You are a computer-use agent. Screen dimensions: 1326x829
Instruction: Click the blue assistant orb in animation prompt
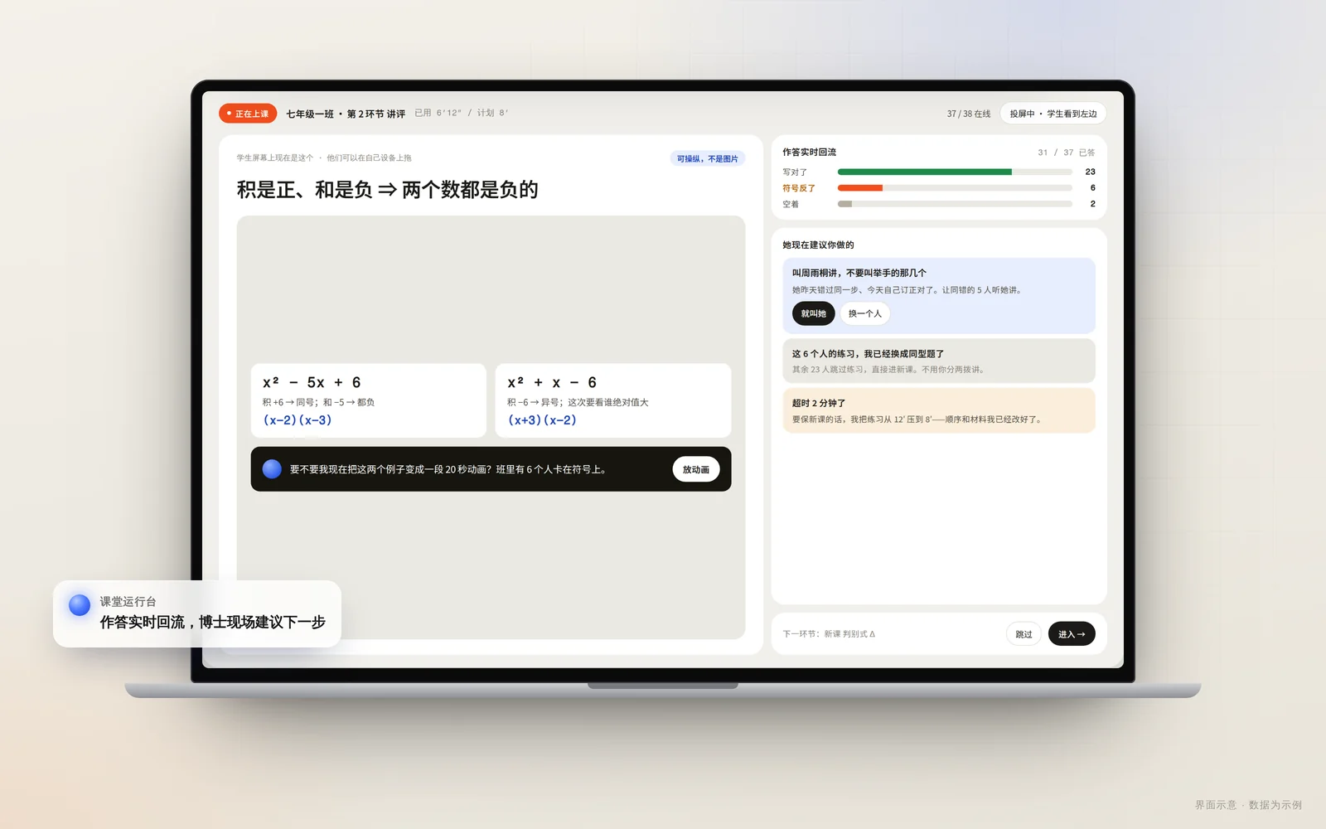tap(272, 469)
